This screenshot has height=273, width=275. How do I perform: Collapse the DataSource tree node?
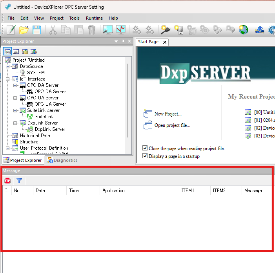7,66
